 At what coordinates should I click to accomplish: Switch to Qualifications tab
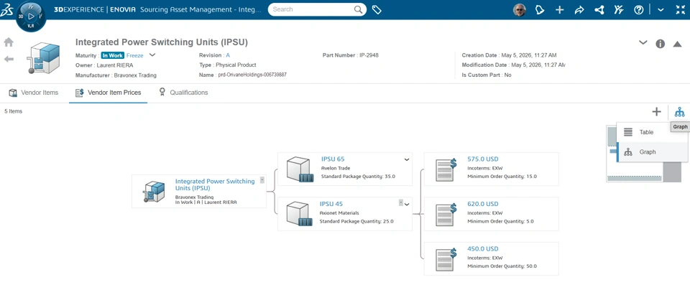tap(183, 93)
